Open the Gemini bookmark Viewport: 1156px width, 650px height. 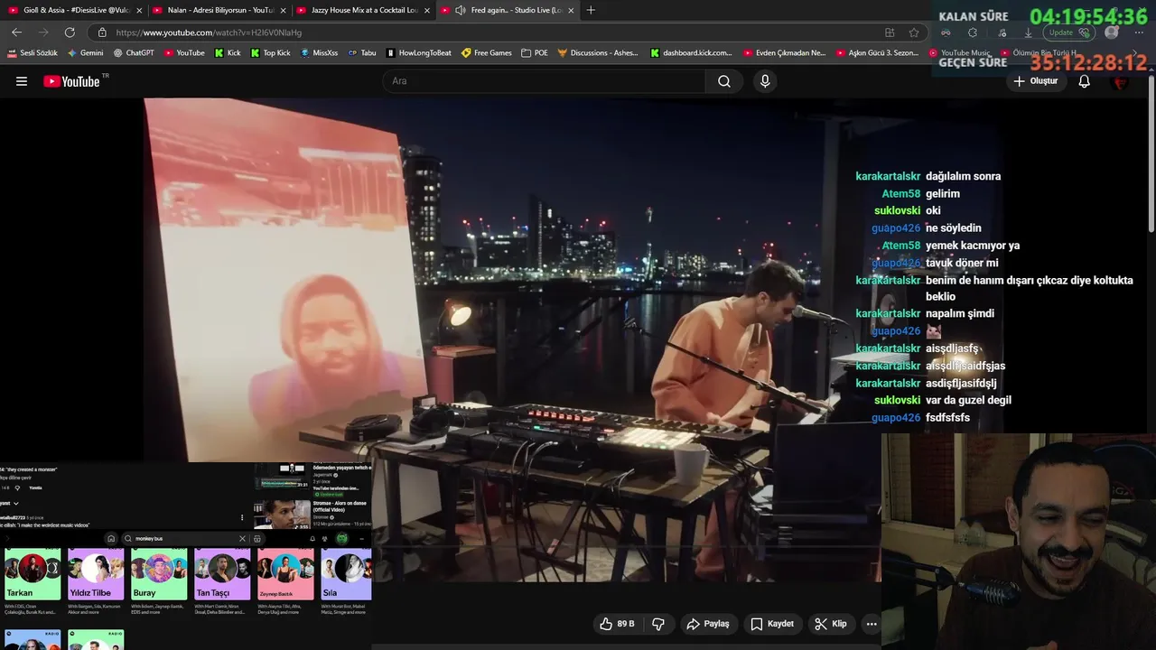[x=86, y=53]
